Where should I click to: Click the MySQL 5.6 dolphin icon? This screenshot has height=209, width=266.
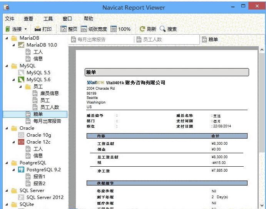click(x=21, y=80)
